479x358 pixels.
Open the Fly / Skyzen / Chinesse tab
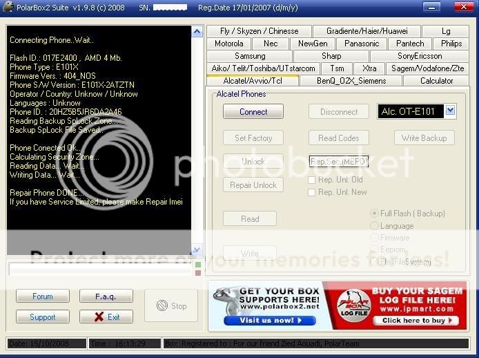click(x=259, y=31)
